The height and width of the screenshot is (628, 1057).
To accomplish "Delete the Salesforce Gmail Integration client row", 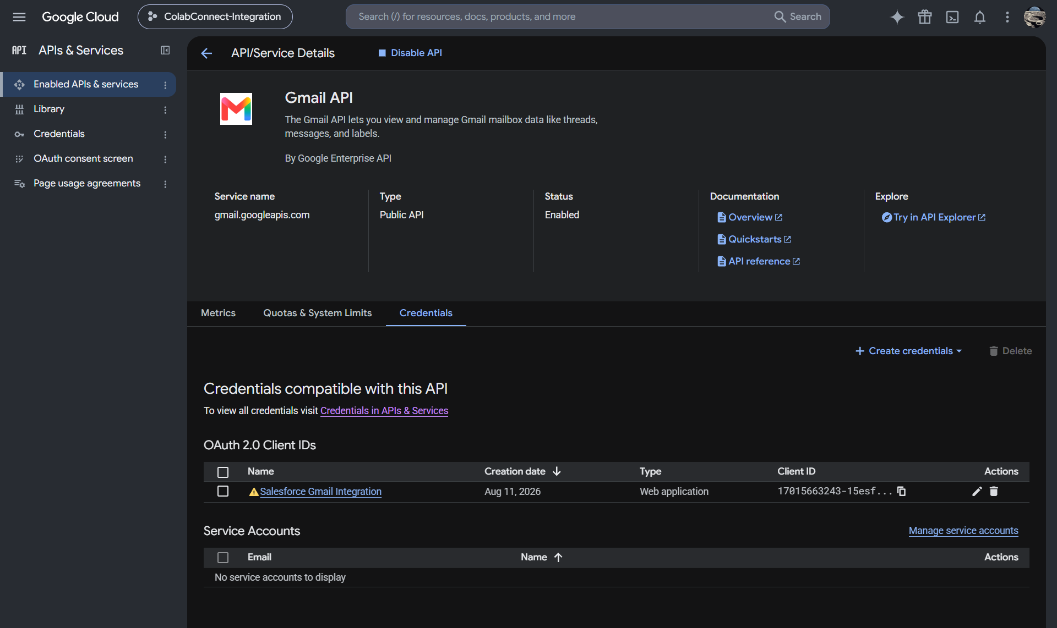I will point(994,491).
